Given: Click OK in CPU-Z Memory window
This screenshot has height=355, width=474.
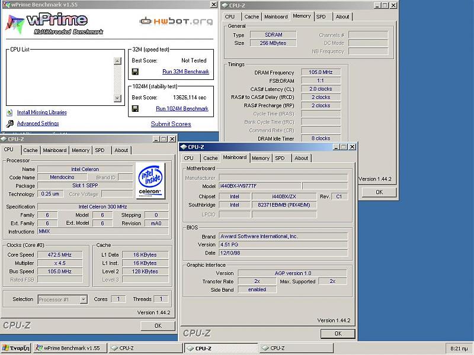Looking at the screenshot, I should [x=379, y=192].
